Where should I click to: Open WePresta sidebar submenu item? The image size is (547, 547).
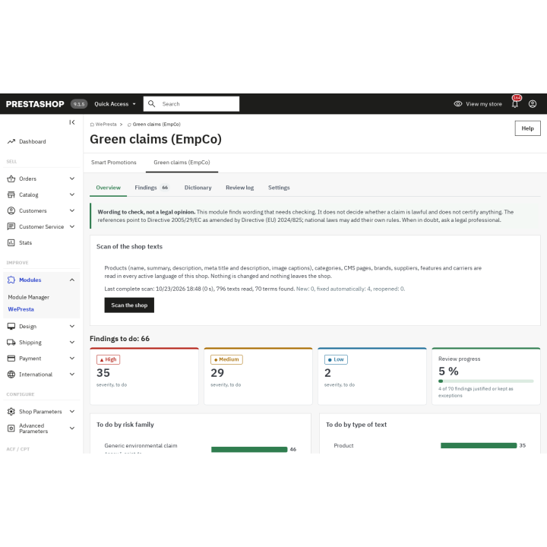[21, 309]
